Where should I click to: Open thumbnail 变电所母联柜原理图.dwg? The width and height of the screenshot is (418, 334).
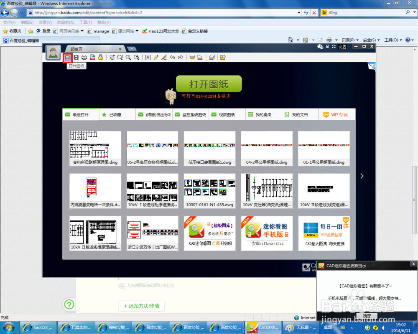pyautogui.click(x=95, y=148)
